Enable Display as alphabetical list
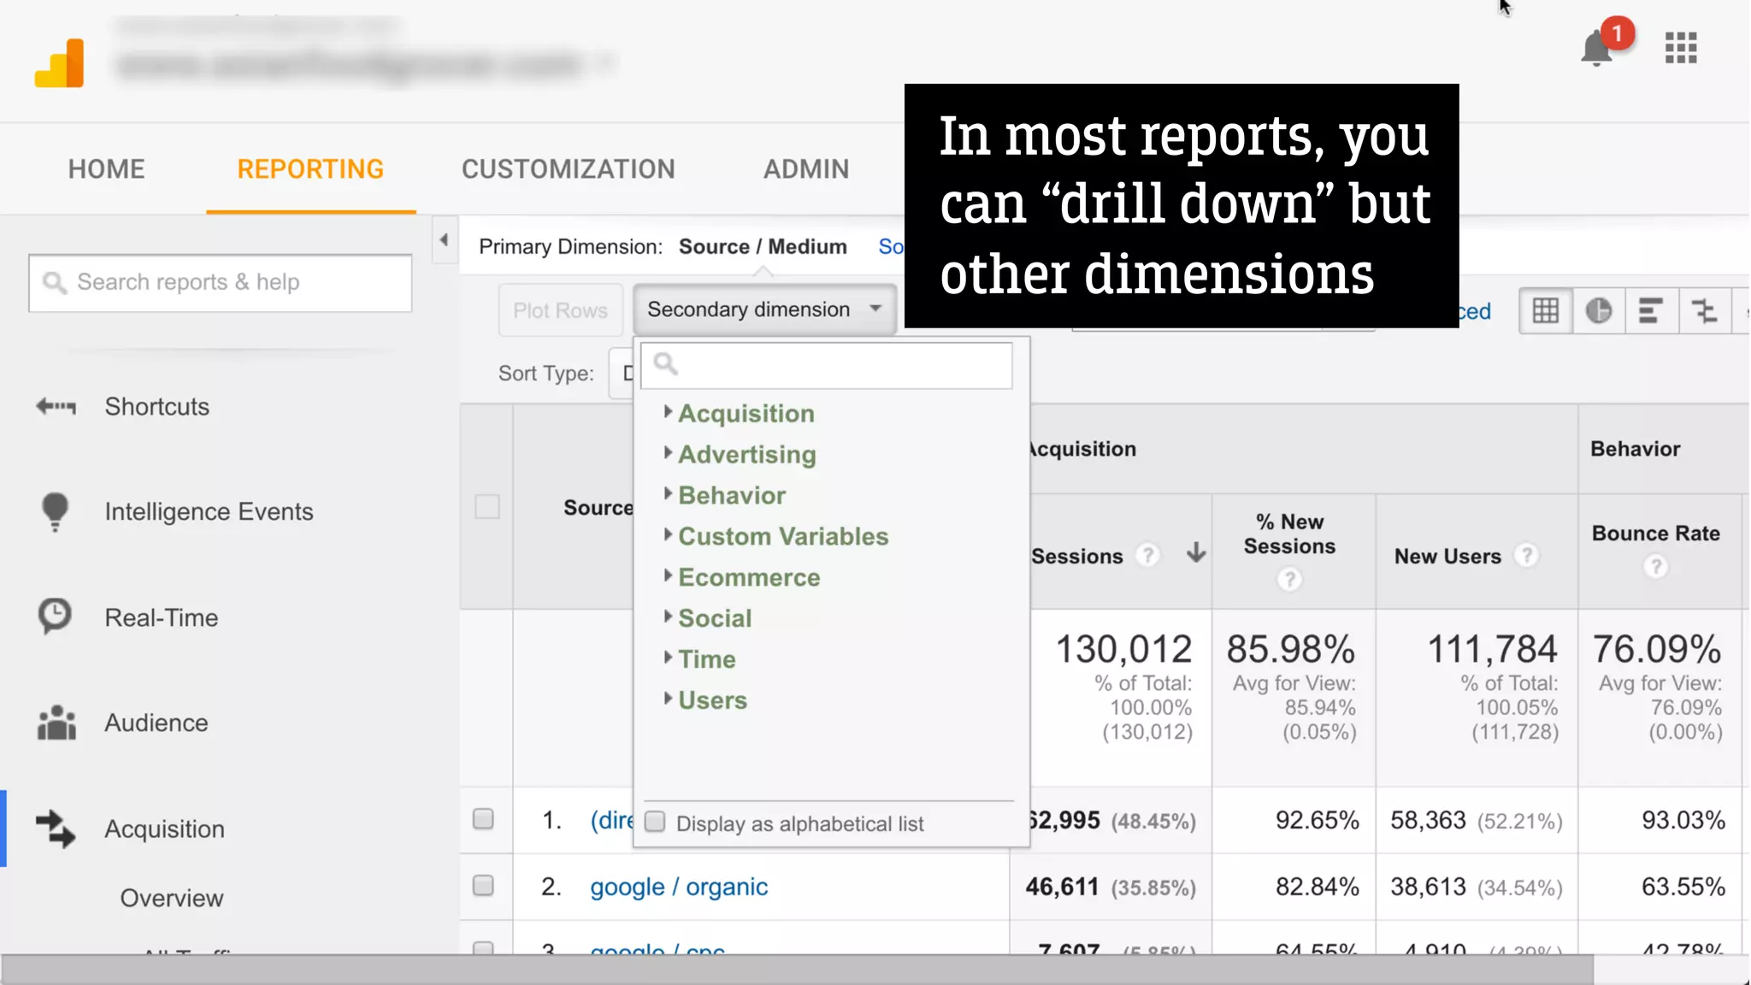The width and height of the screenshot is (1751, 985). (x=655, y=822)
